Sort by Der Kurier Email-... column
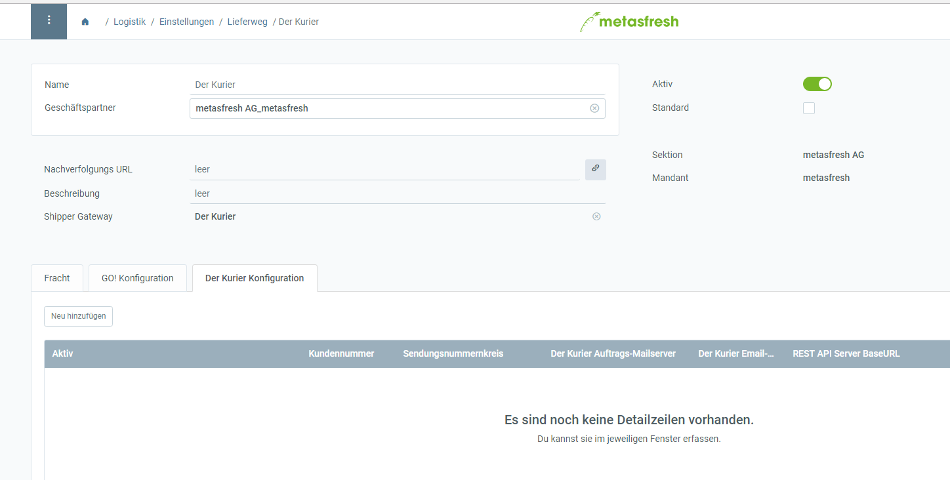Viewport: 950px width, 480px height. 736,353
